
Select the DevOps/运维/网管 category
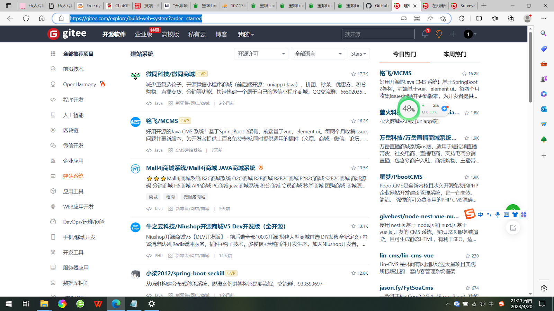tap(84, 222)
